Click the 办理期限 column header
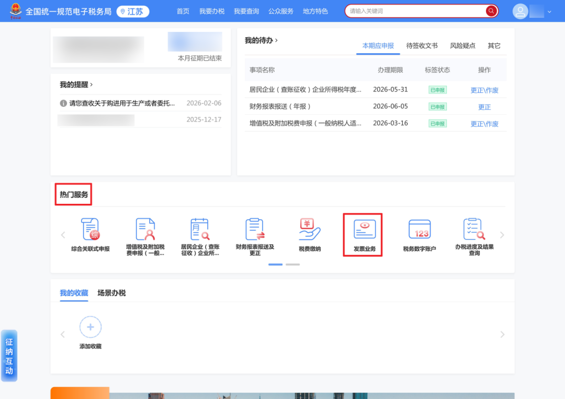 390,70
